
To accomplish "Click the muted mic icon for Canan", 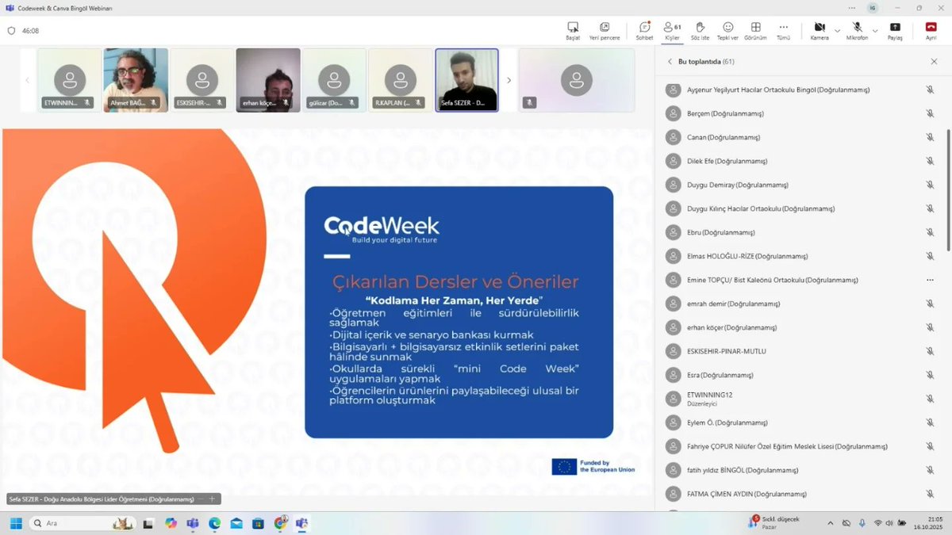I will click(x=930, y=137).
